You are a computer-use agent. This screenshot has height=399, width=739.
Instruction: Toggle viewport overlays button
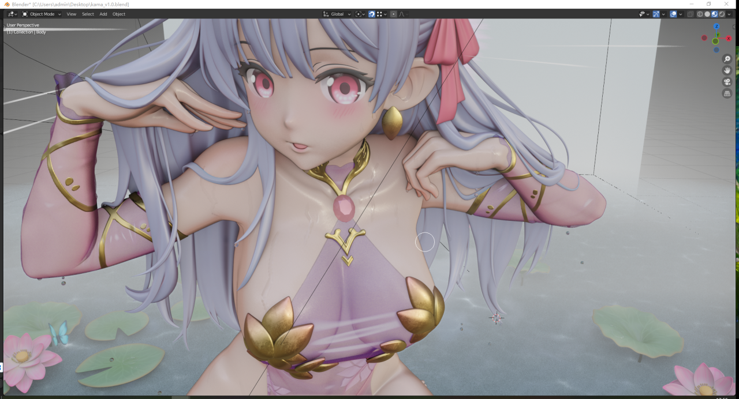673,14
